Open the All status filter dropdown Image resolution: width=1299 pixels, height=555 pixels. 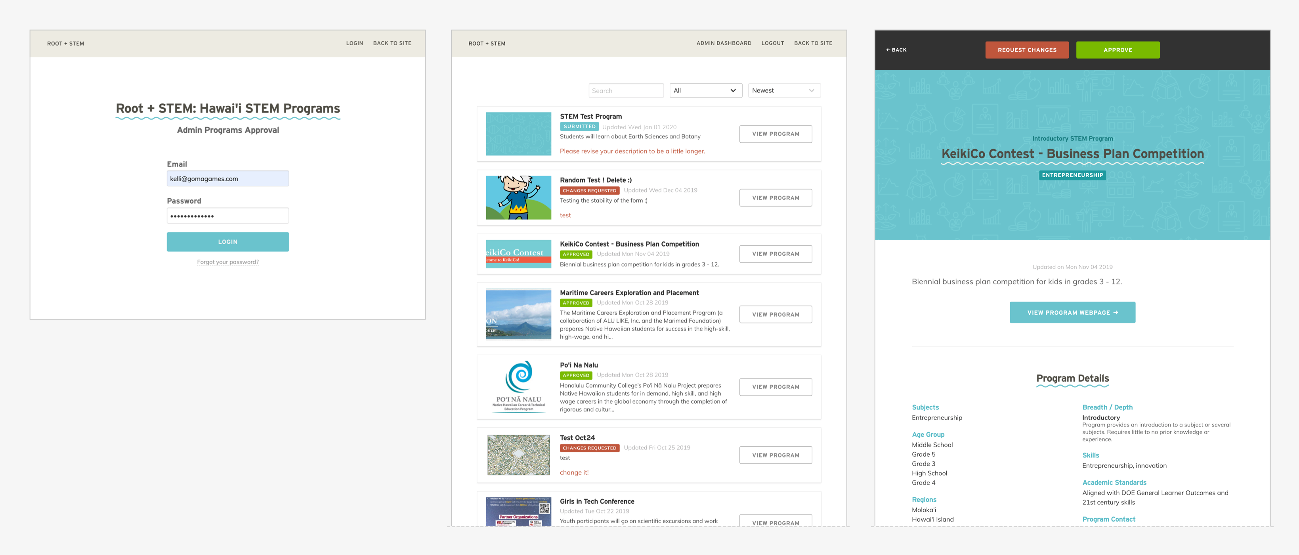tap(705, 91)
